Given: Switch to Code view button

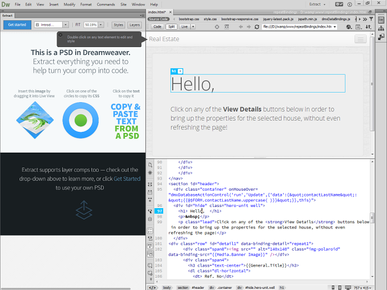Looking at the screenshot, I should (x=157, y=27).
